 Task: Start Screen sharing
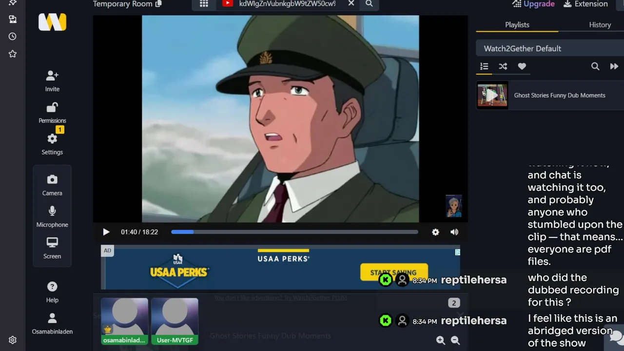coord(52,248)
